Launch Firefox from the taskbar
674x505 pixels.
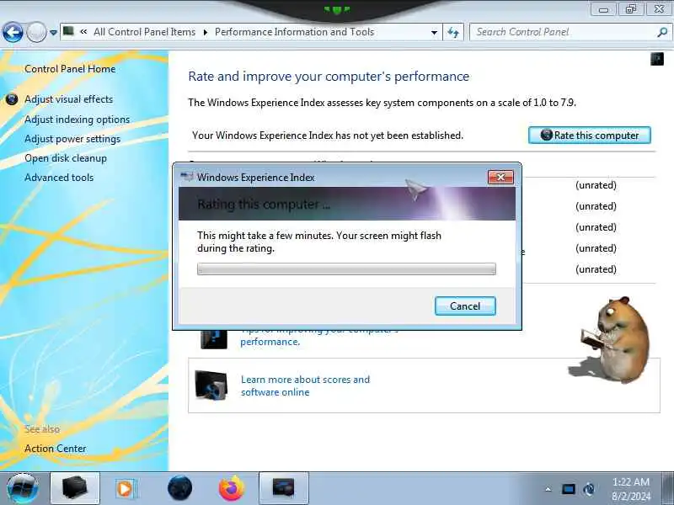pos(231,488)
